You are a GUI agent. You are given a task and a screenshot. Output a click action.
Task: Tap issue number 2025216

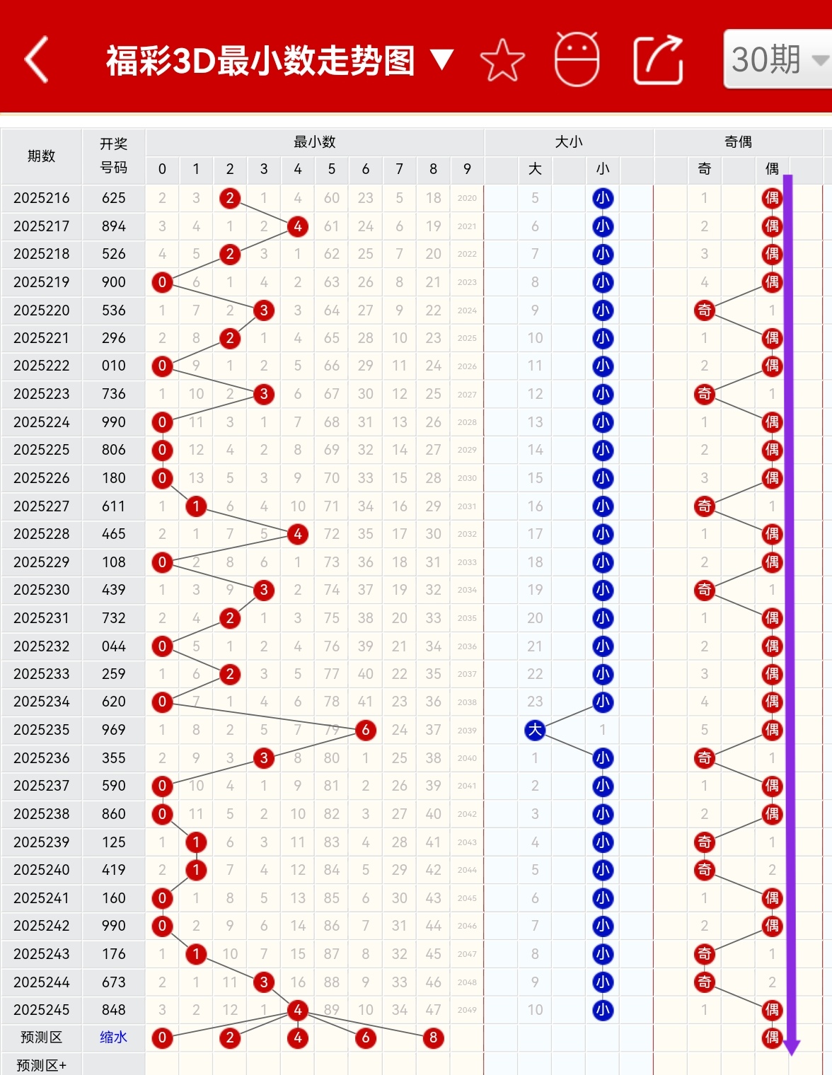point(42,198)
